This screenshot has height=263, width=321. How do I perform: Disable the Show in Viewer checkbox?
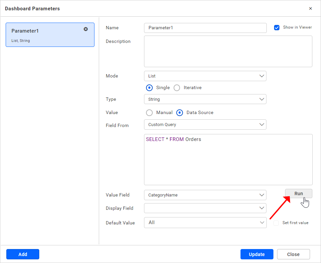(x=277, y=28)
